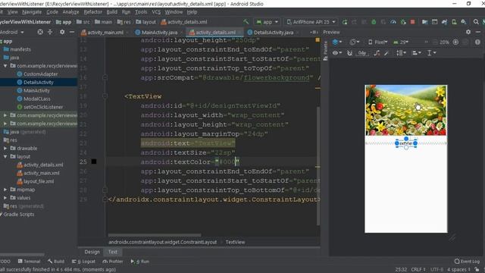
Task: Open the Build menu
Action: [111, 12]
